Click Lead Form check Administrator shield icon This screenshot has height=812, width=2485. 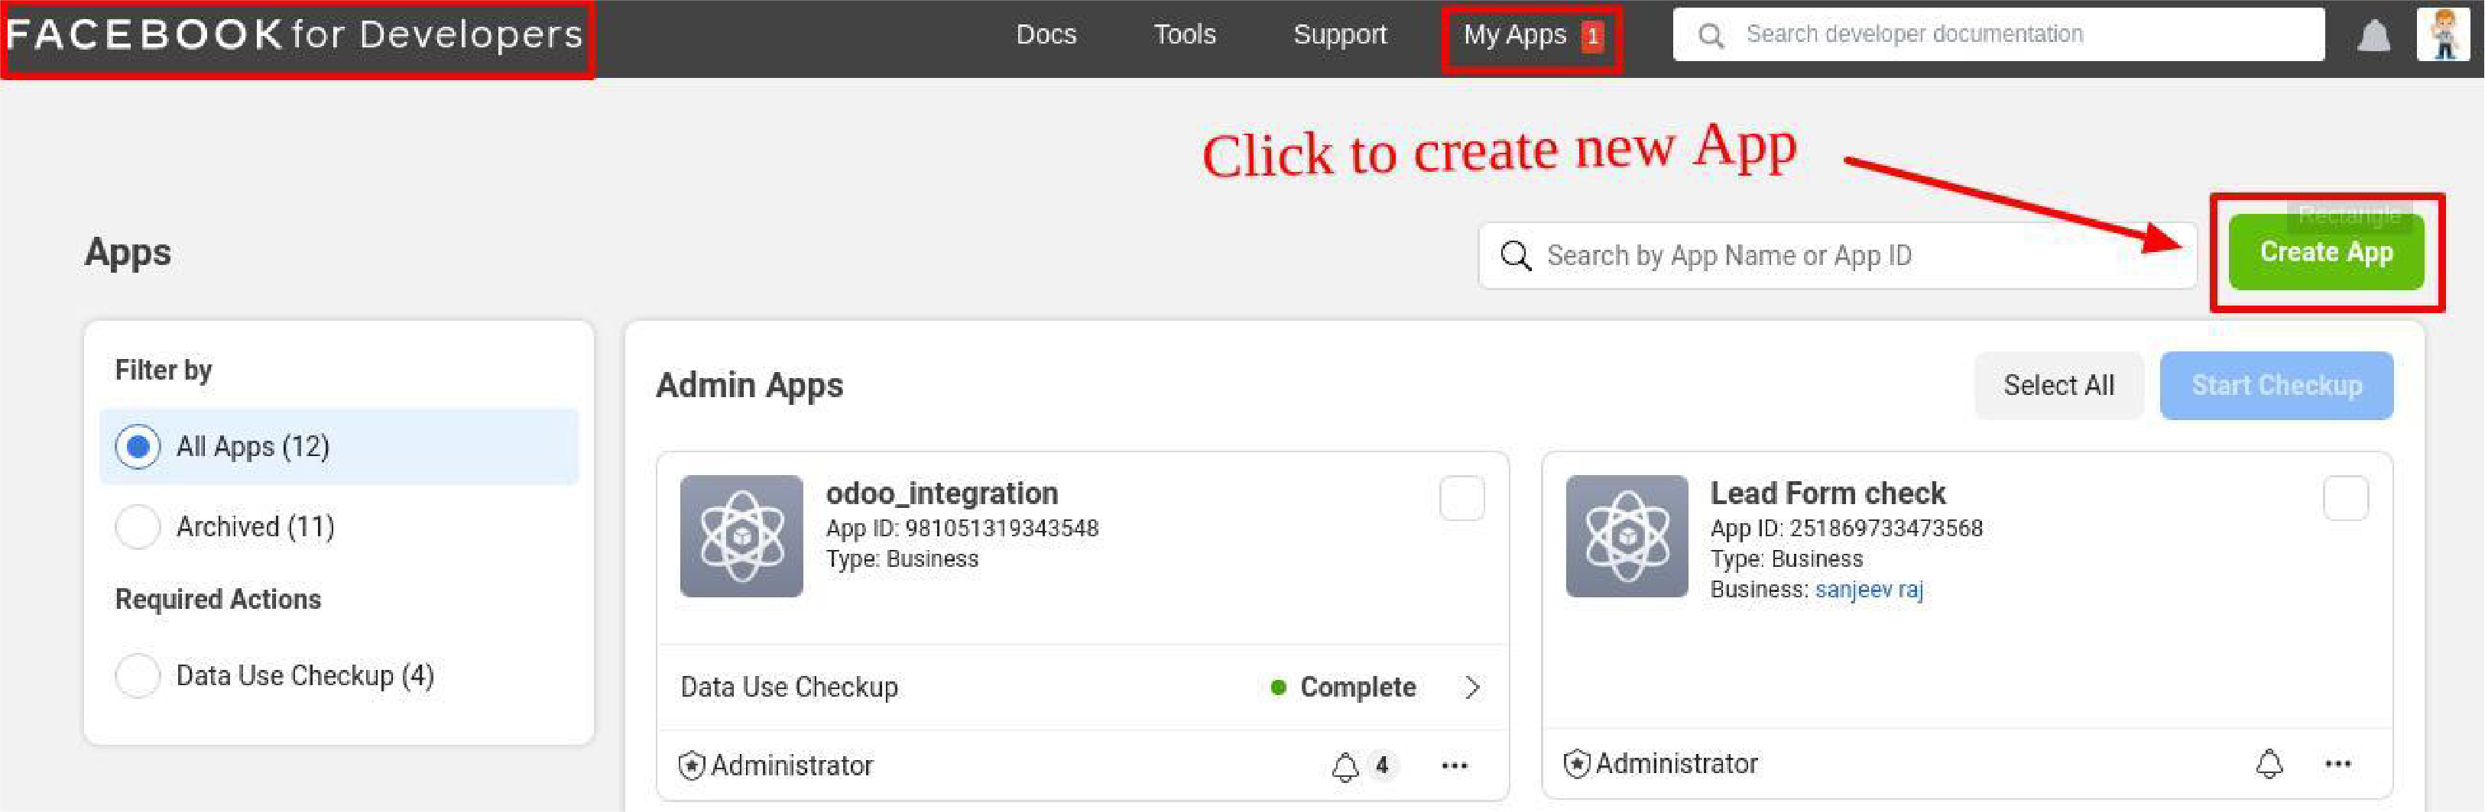pos(1576,764)
